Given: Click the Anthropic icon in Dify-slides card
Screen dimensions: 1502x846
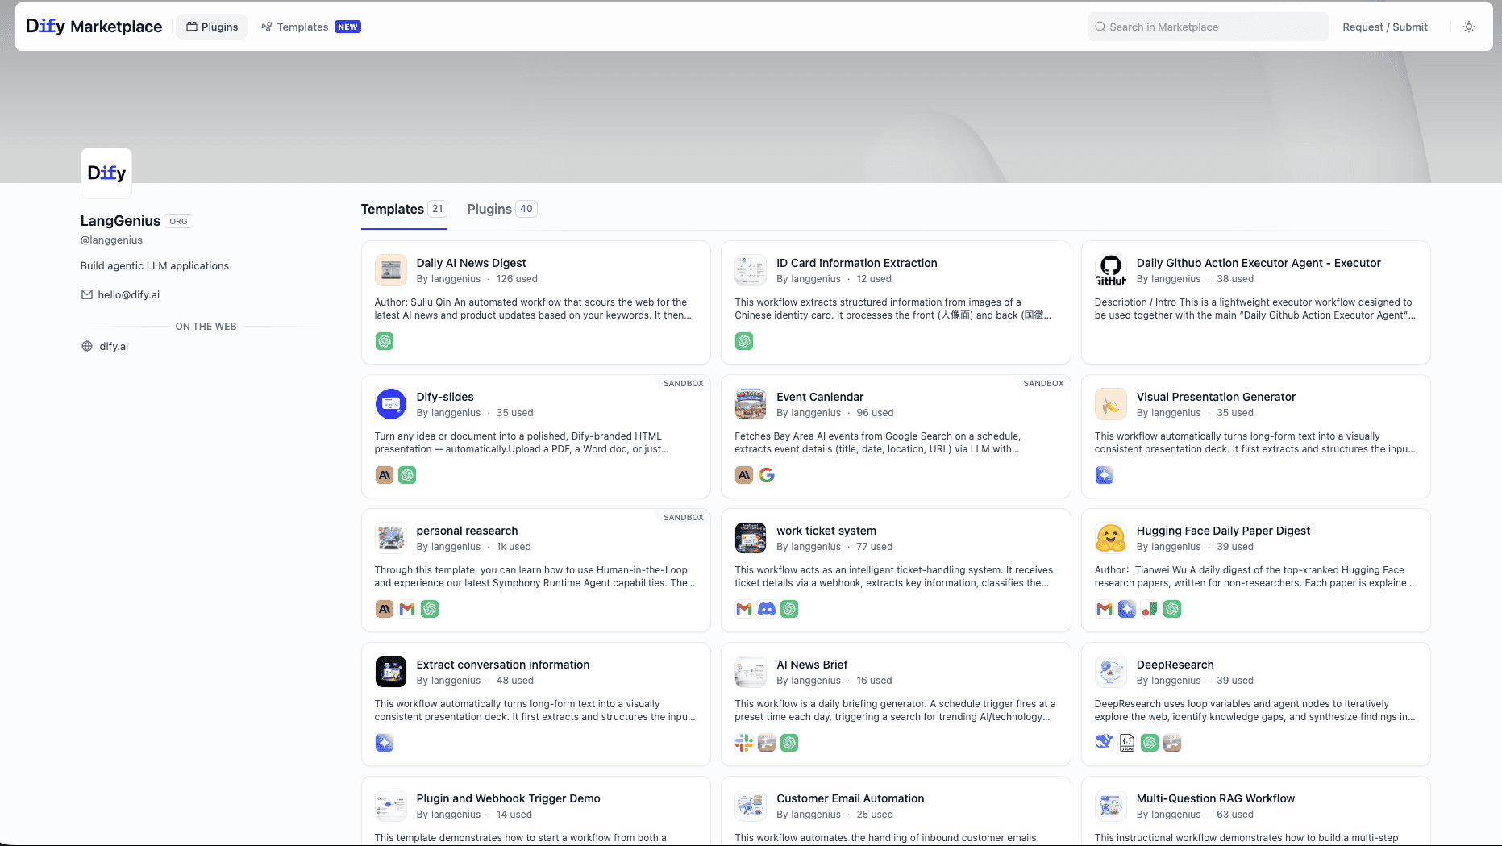Looking at the screenshot, I should [x=385, y=475].
